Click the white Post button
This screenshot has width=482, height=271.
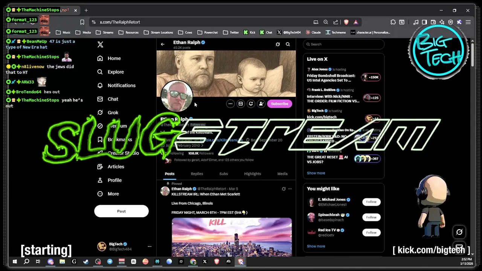121,211
